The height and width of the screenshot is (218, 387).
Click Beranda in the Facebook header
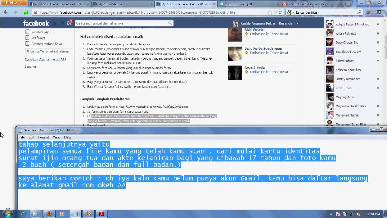285,23
